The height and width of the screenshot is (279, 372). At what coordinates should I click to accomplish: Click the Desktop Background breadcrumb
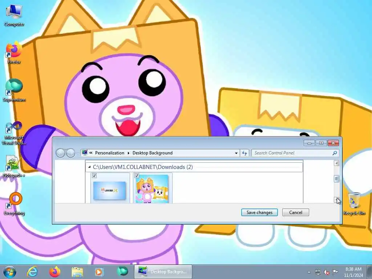pyautogui.click(x=153, y=153)
